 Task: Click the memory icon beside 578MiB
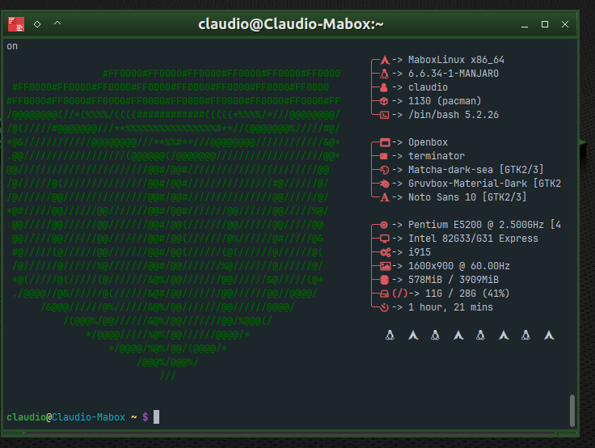point(385,280)
